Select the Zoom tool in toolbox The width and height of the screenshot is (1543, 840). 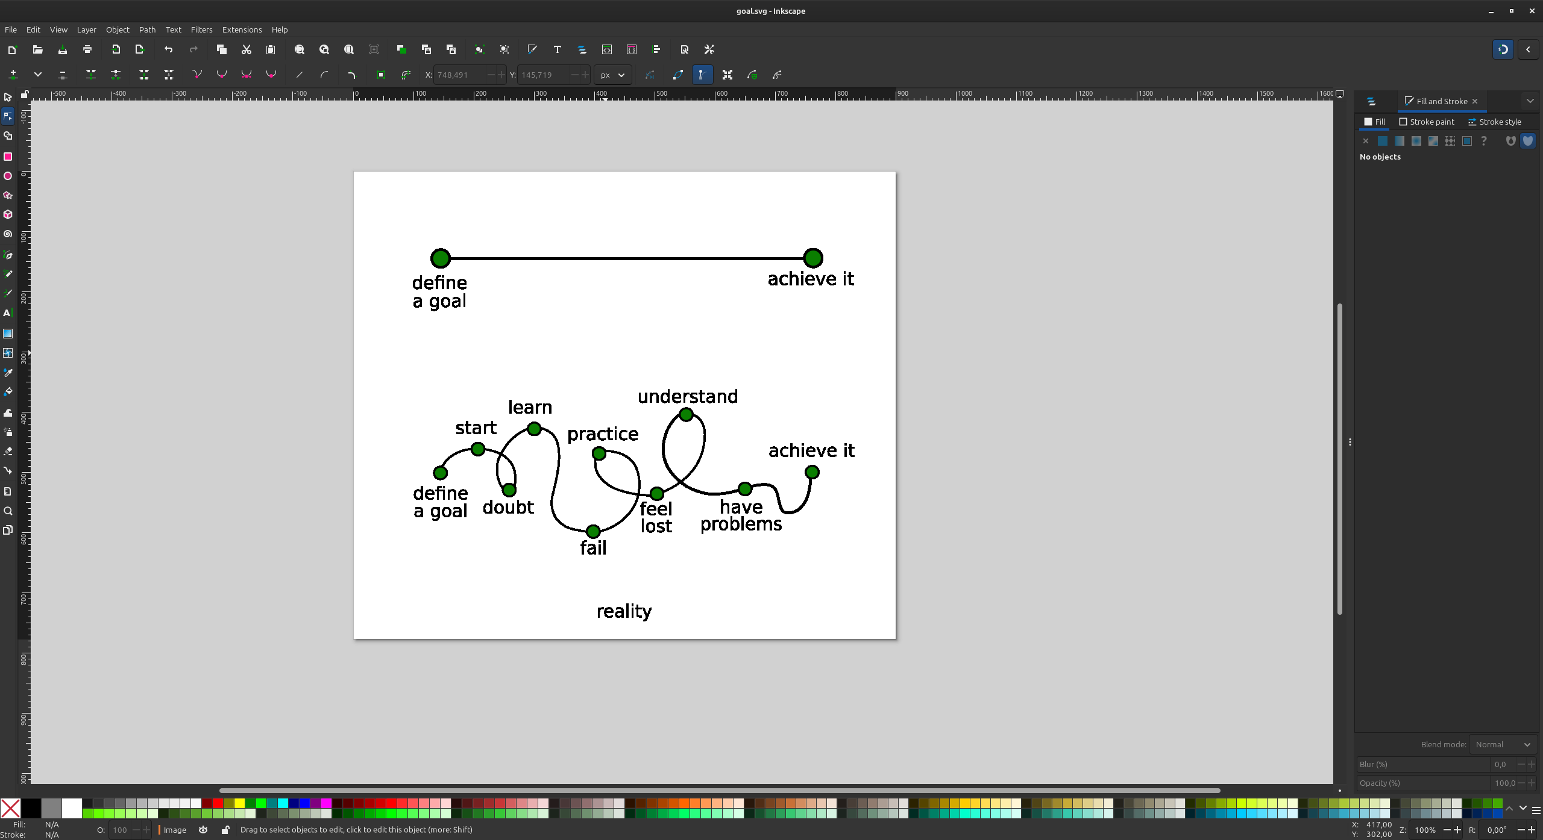pos(8,511)
